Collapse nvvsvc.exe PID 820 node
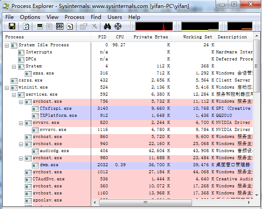Screen dimensions: 262x209 (21, 123)
